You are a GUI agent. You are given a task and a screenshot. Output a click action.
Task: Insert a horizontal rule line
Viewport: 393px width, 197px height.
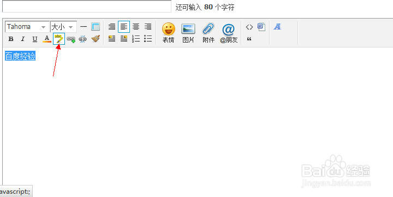click(84, 27)
